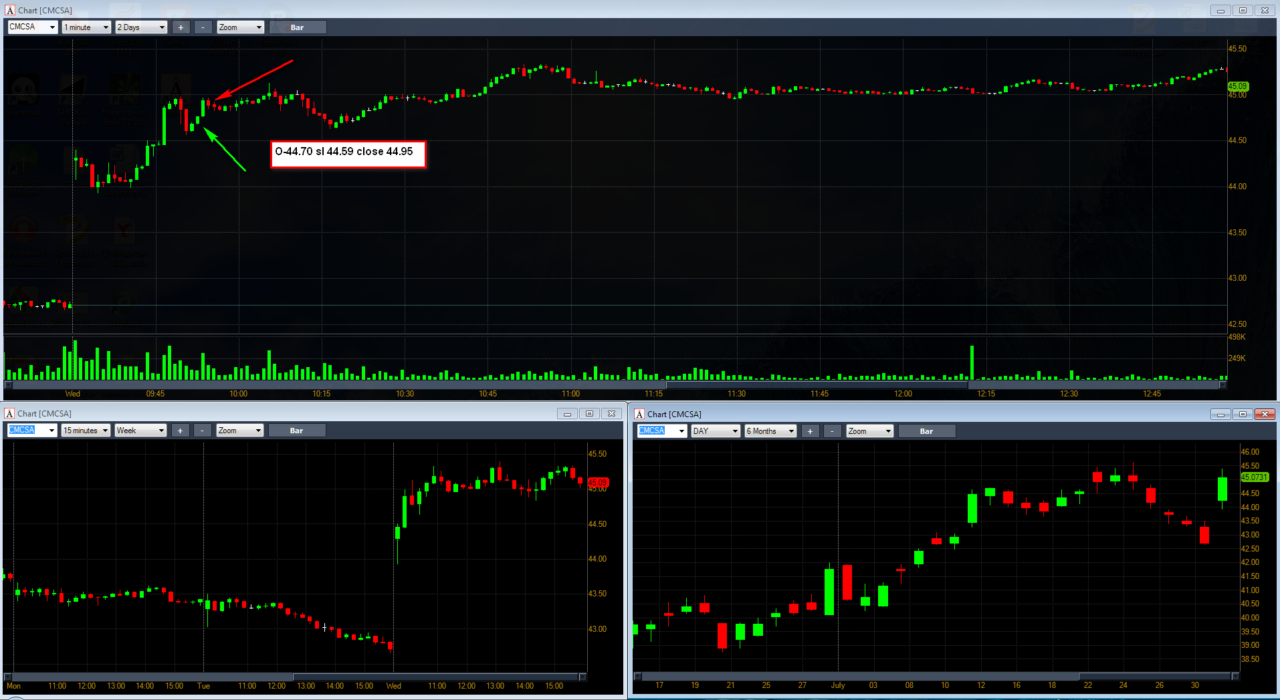This screenshot has height=700, width=1280.
Task: Click the minus button in top chart toolbar
Action: click(203, 27)
